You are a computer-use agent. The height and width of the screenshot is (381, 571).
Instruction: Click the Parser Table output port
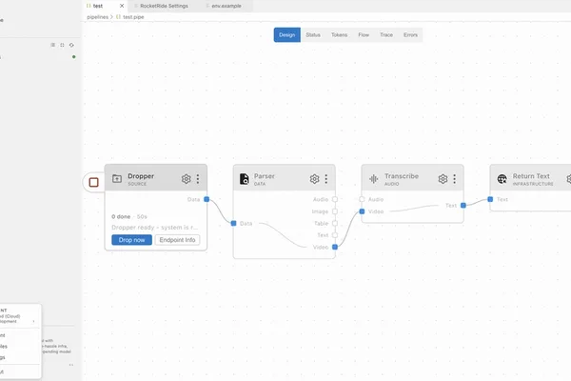point(335,223)
